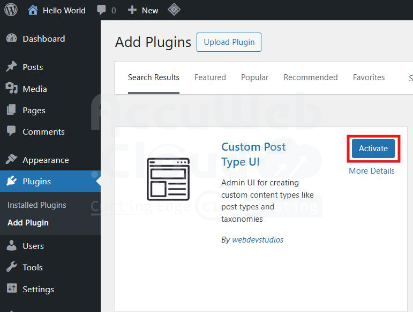Click the WordPress logo icon
The width and height of the screenshot is (413, 312).
pos(11,10)
